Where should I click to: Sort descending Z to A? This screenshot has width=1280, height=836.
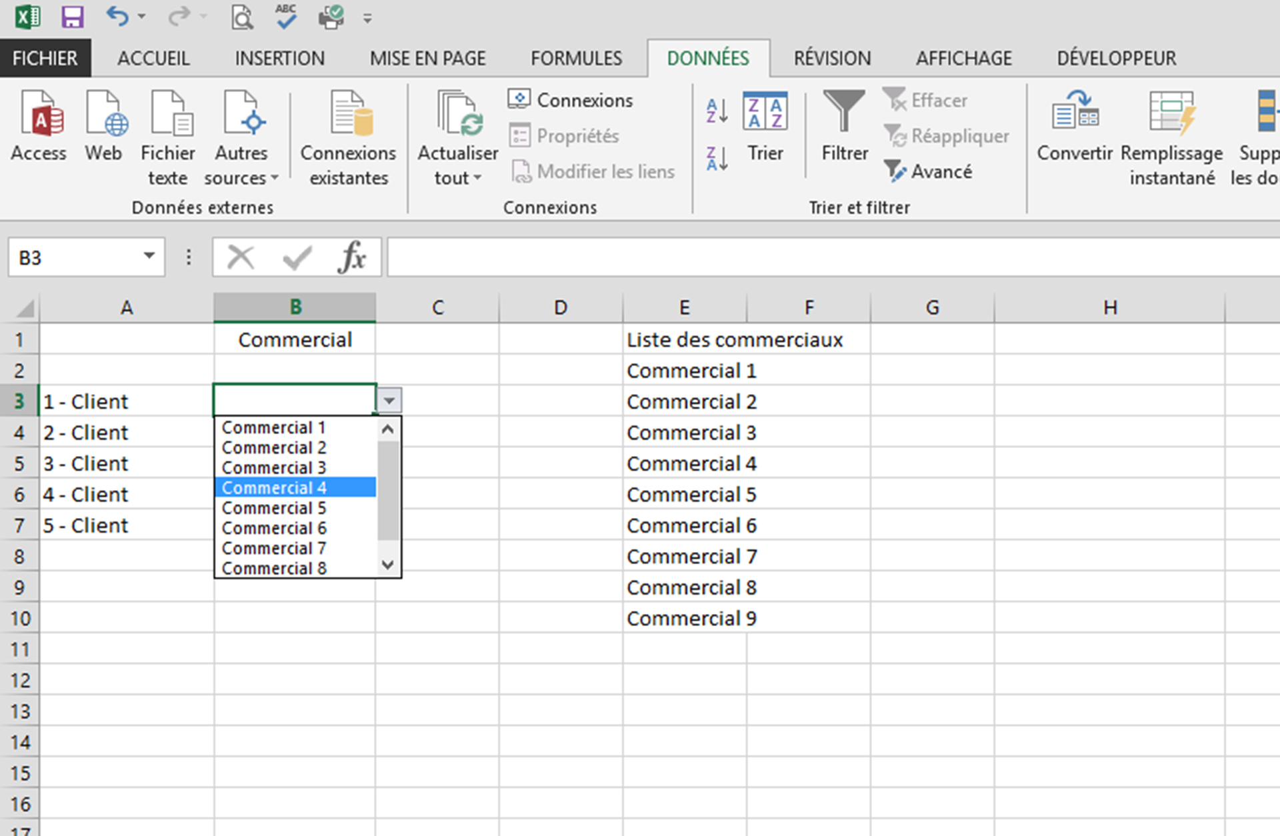[717, 159]
